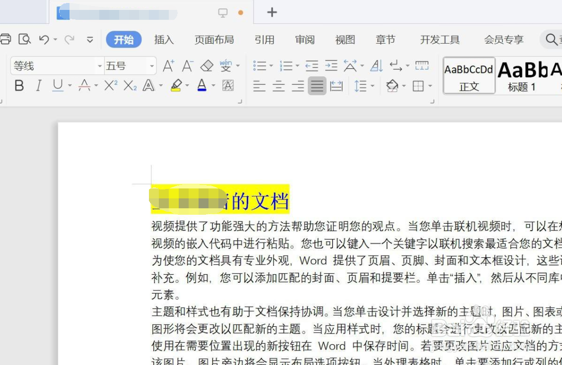562x365 pixels.
Task: Click the clear formatting eraser icon
Action: (x=206, y=65)
